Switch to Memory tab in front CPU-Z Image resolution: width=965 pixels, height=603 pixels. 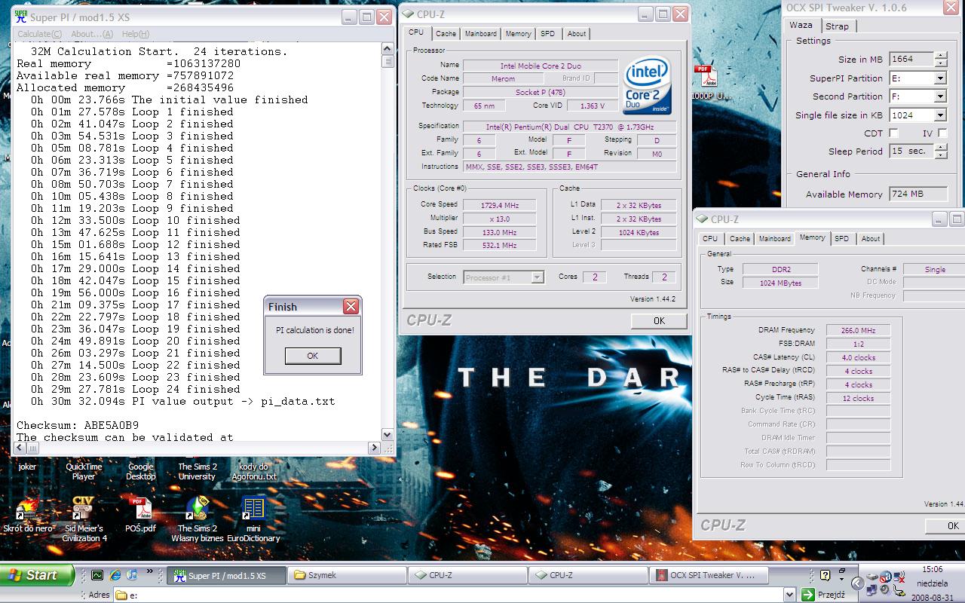(518, 34)
